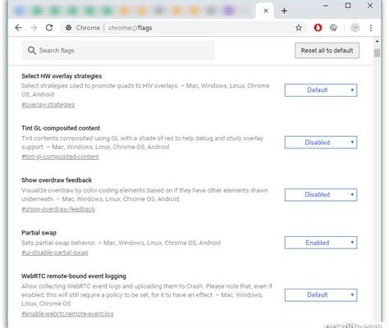The height and width of the screenshot is (328, 389).
Task: Open a new tab with plus button
Action: pyautogui.click(x=284, y=11)
